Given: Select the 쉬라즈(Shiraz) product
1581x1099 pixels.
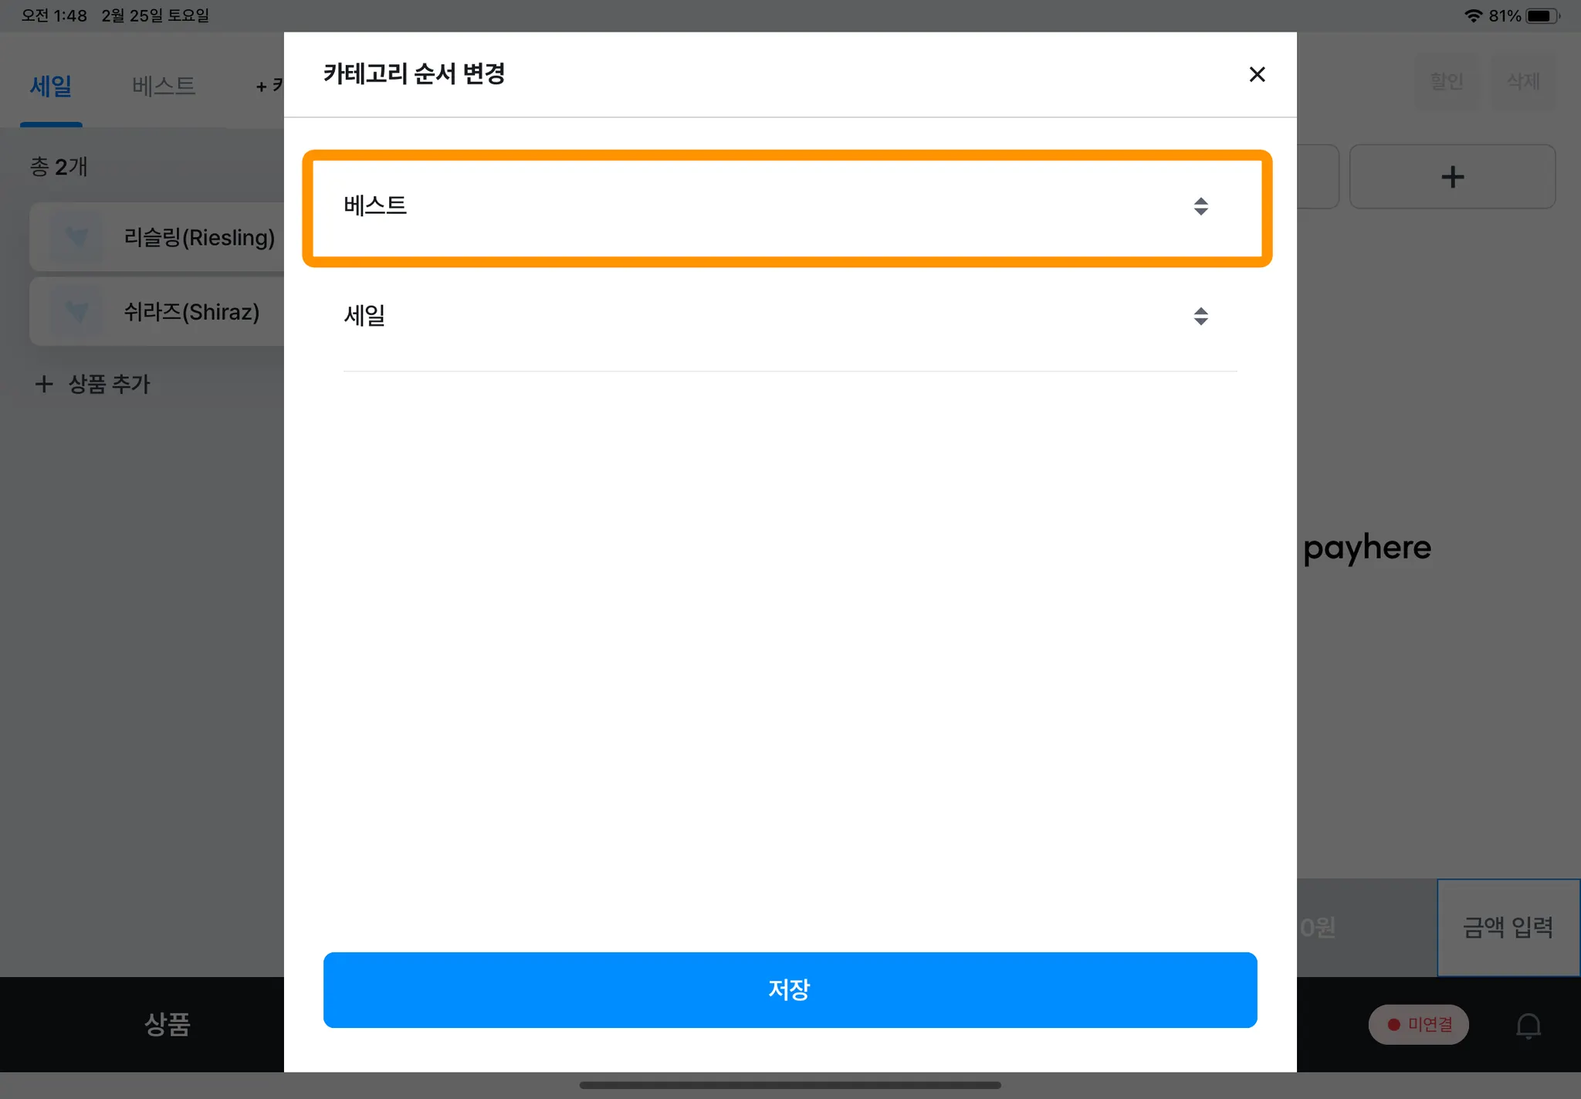Looking at the screenshot, I should point(157,312).
